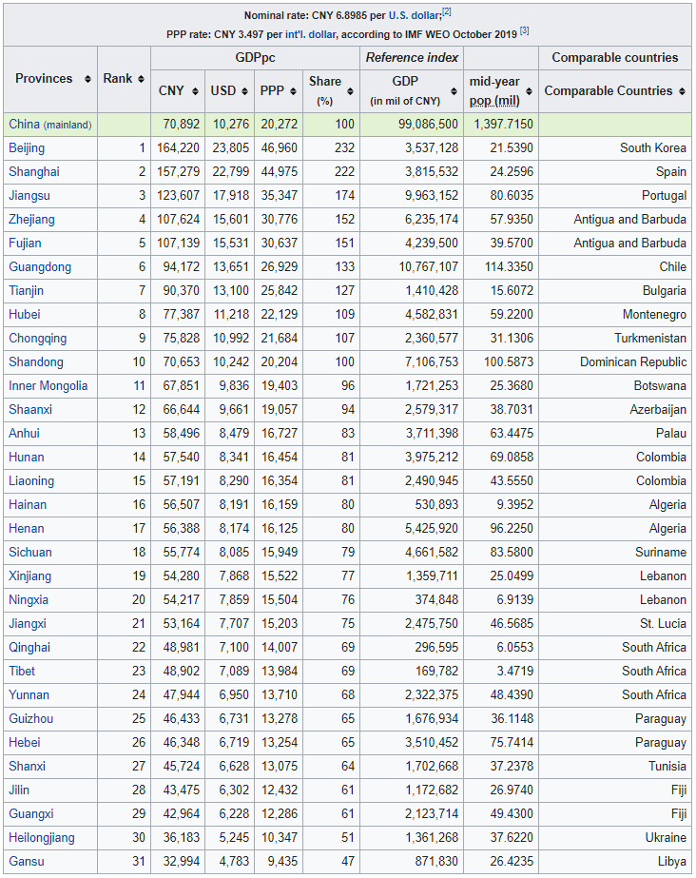
Task: Select the Bulgaria comparable country cell
Action: click(x=615, y=291)
